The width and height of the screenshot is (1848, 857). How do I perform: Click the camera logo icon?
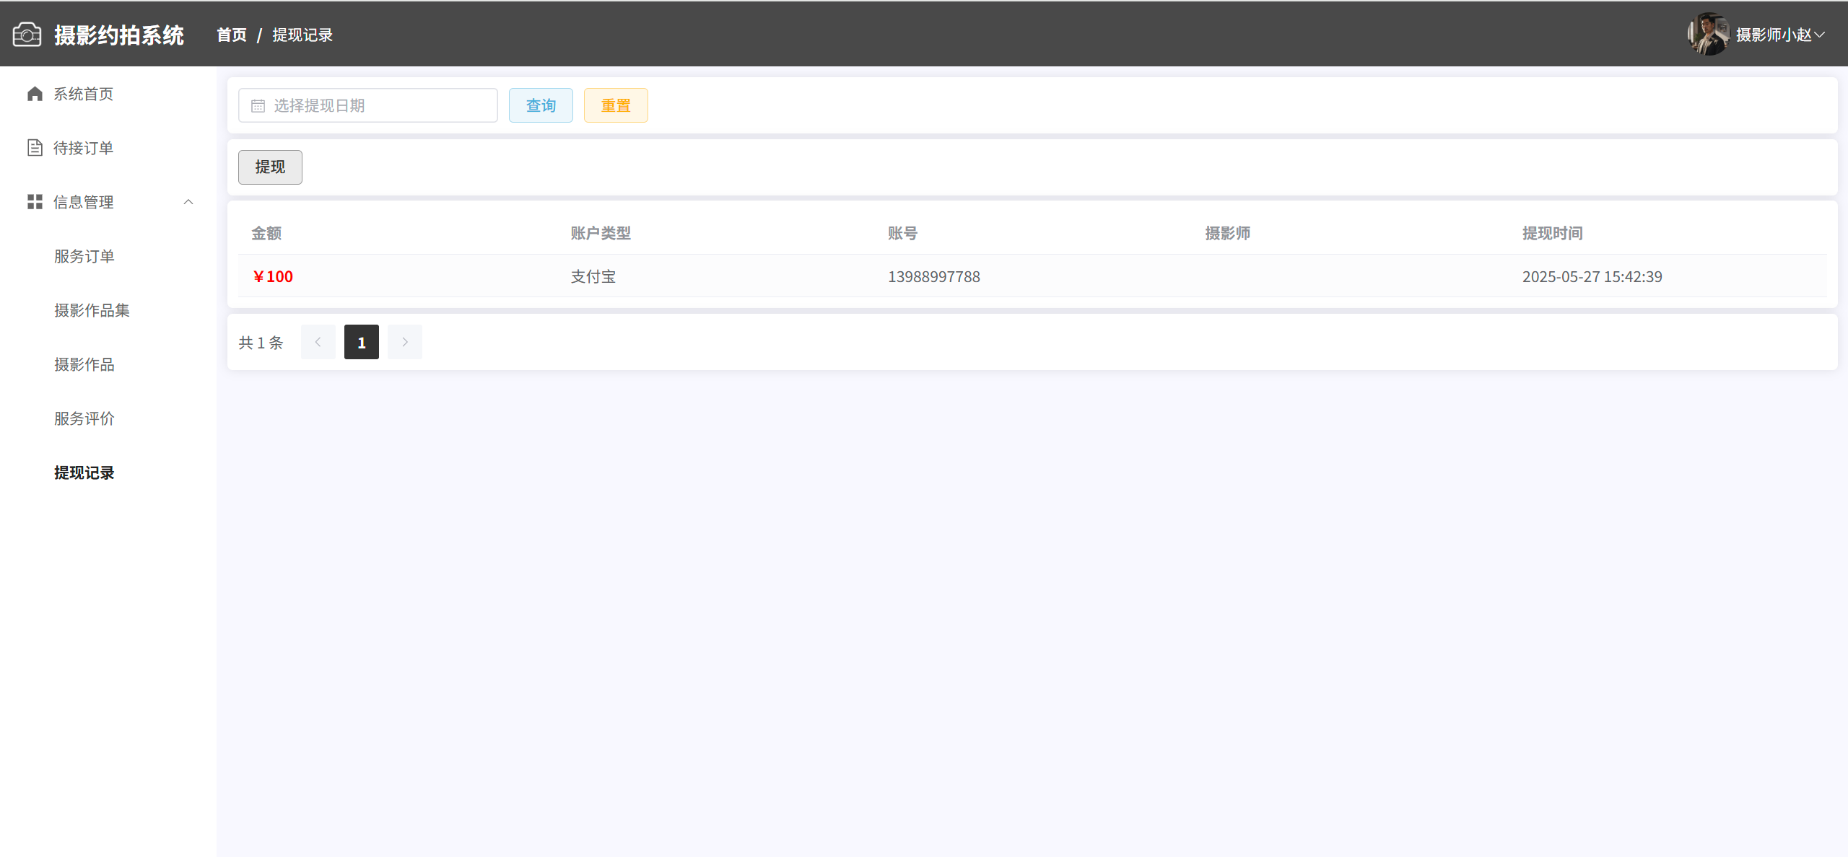27,35
